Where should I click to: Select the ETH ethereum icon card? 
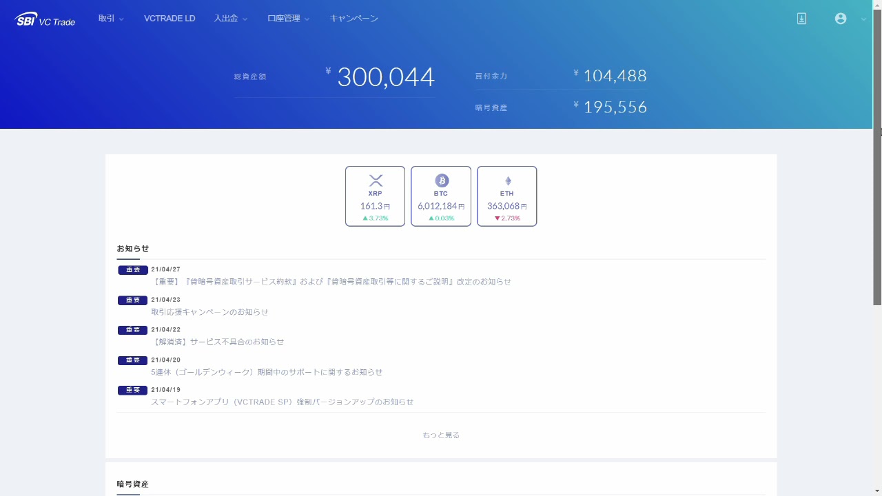(x=507, y=196)
